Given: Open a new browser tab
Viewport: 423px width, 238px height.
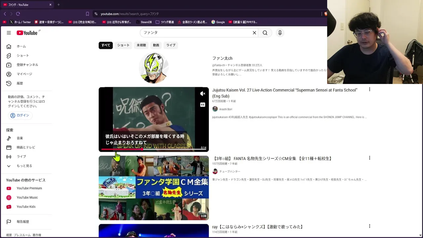Looking at the screenshot, I should coord(58,5).
